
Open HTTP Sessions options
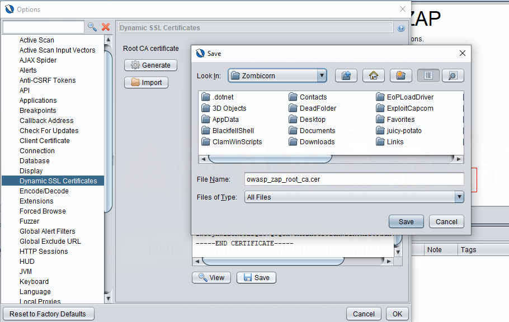tap(44, 252)
